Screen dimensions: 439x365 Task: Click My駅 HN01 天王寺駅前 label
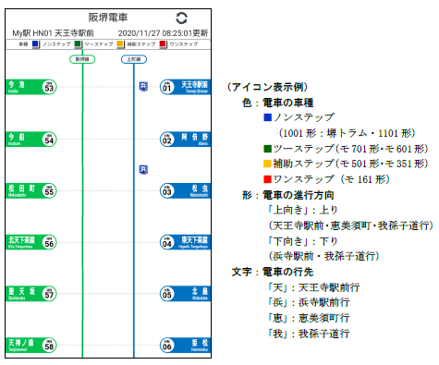coord(53,33)
